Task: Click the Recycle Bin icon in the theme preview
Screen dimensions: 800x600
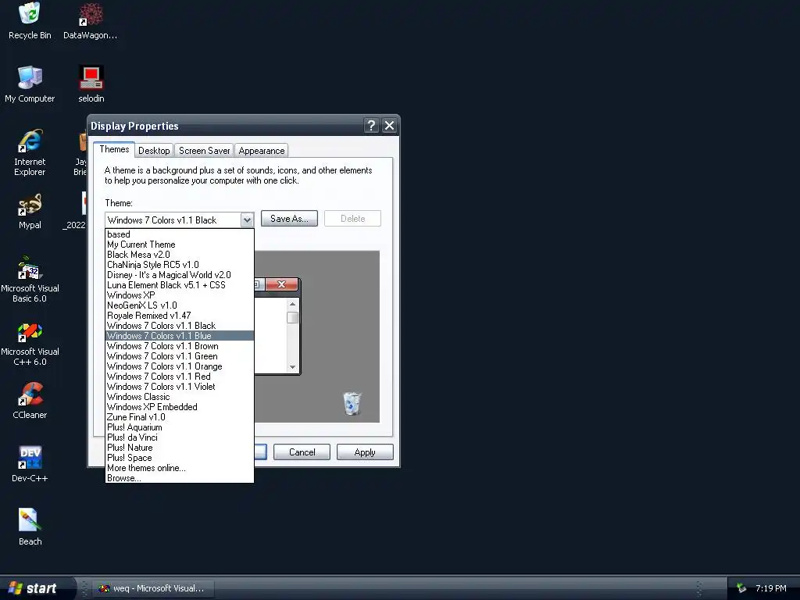Action: click(x=352, y=403)
